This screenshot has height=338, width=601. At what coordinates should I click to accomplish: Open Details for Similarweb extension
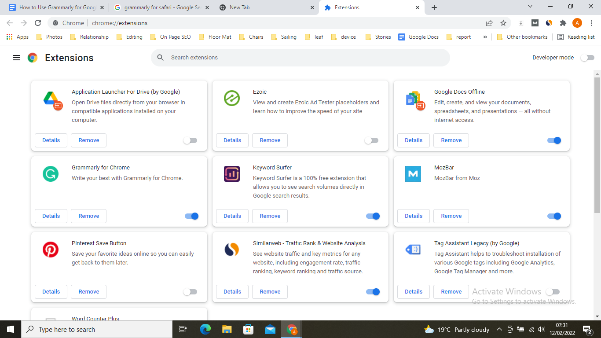pos(232,292)
